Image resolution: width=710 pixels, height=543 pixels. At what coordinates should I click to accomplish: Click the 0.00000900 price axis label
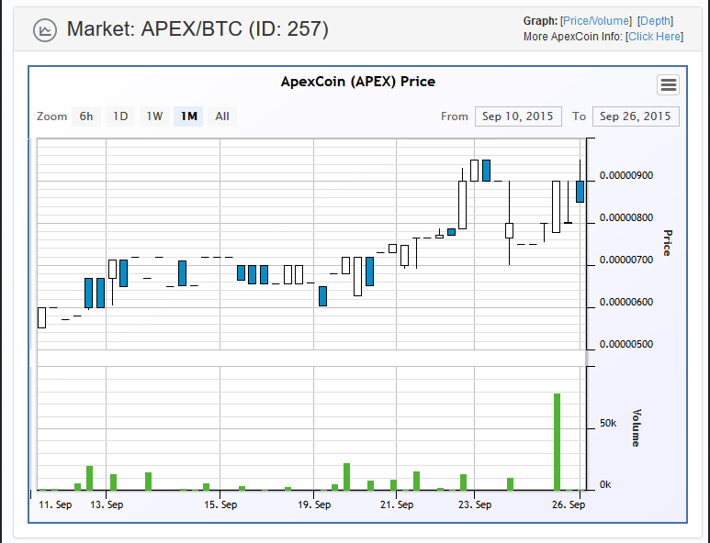626,175
